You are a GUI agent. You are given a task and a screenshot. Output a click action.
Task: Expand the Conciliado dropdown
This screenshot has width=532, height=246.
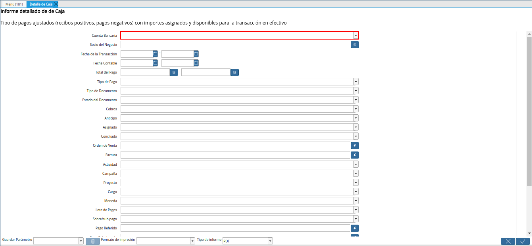point(356,136)
